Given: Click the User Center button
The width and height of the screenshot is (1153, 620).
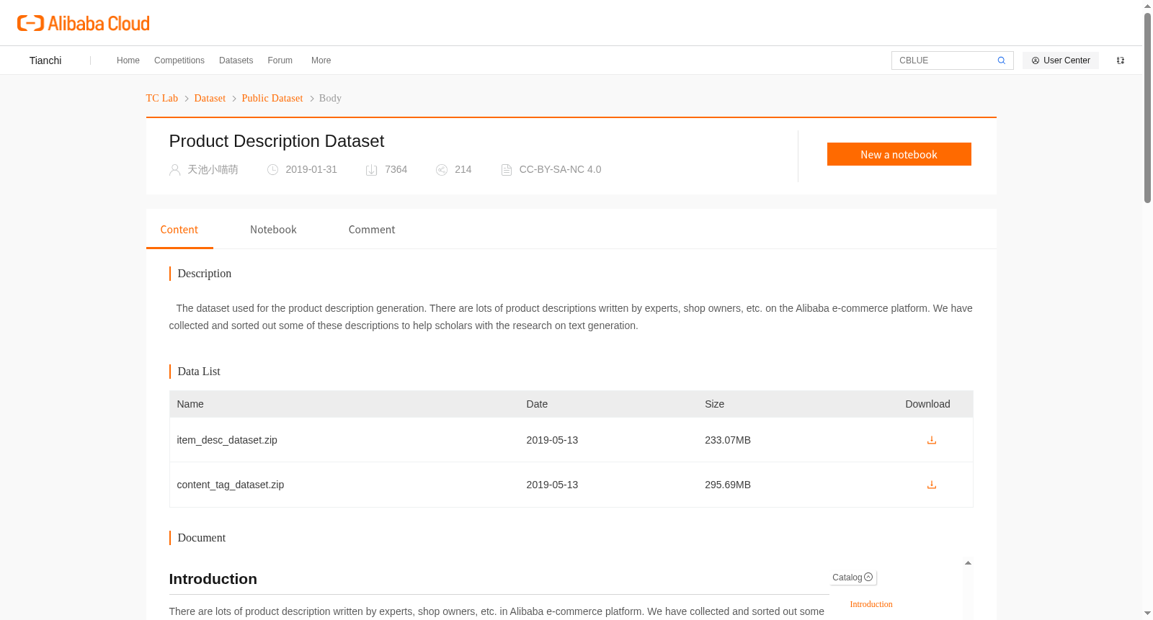Looking at the screenshot, I should (1061, 60).
